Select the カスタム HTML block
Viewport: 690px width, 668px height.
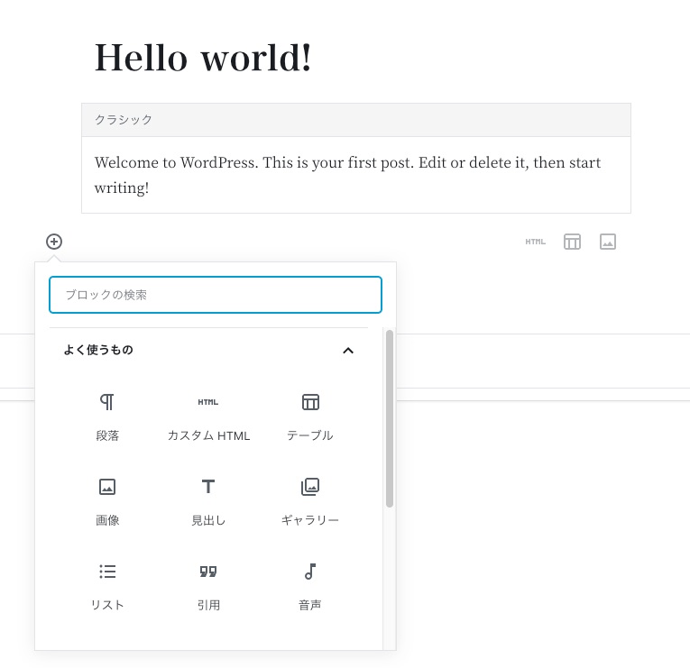208,416
